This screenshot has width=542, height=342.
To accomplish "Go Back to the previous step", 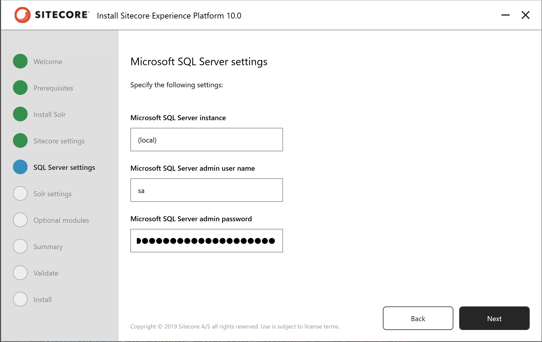I will pos(418,318).
